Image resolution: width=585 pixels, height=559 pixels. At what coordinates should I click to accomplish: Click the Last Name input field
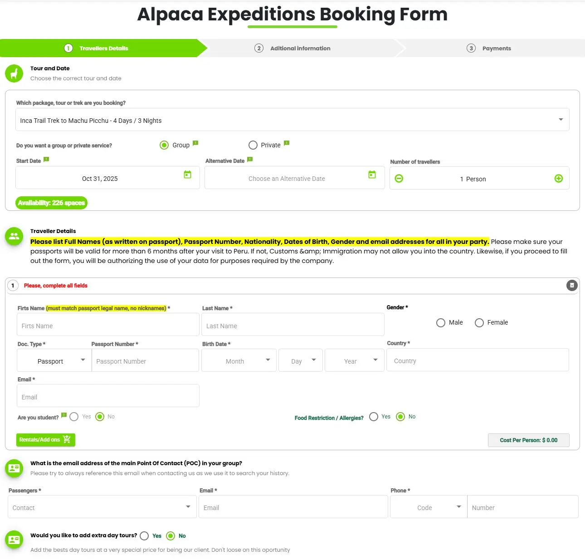293,325
